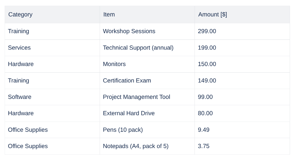The height and width of the screenshot is (159, 296).
Task: Click the Category column header
Action: 20,15
